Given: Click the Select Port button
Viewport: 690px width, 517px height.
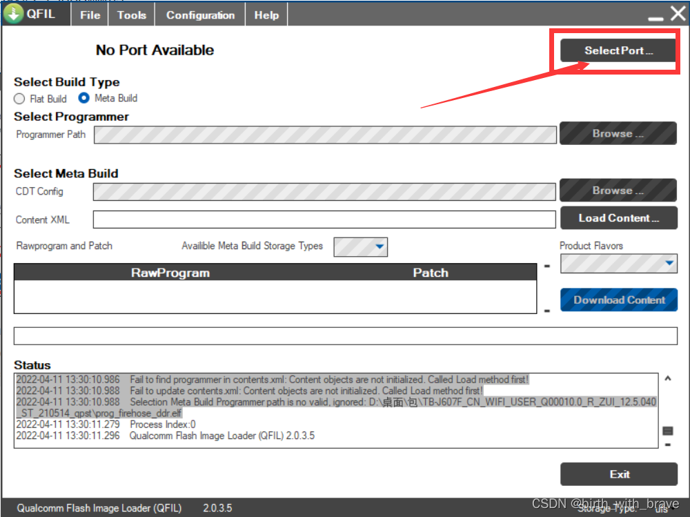Looking at the screenshot, I should pos(618,50).
